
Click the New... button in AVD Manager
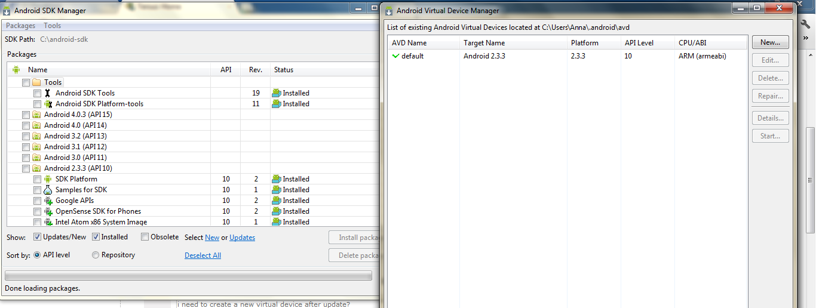[770, 42]
